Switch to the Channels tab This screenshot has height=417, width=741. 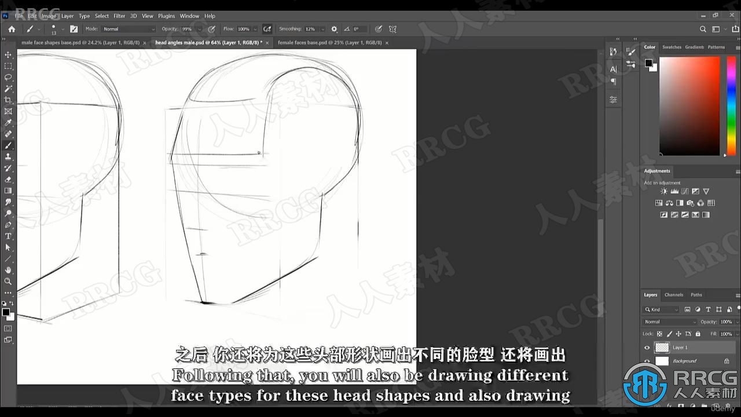(673, 295)
